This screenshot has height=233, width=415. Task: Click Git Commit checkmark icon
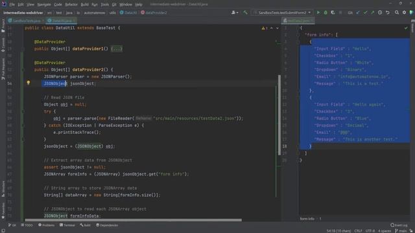[366, 12]
